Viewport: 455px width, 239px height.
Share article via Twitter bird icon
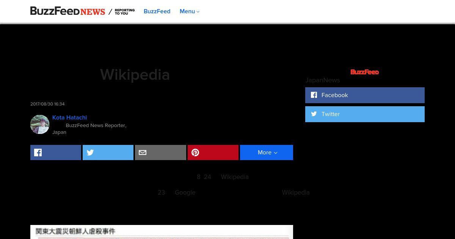[x=108, y=153]
